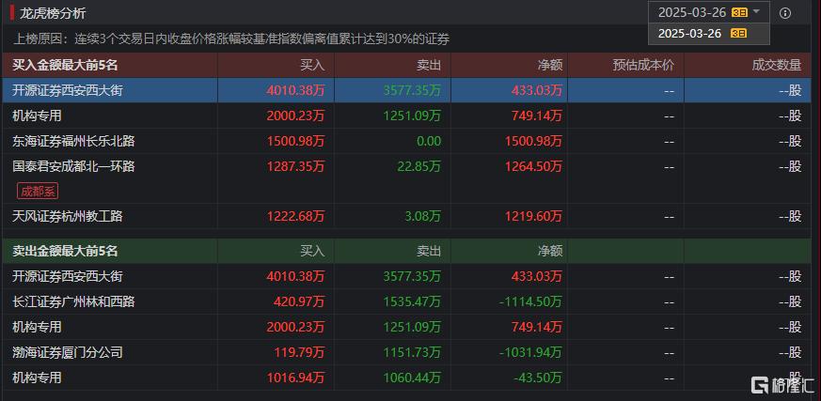Click the 预估成本价 column header
The width and height of the screenshot is (821, 401).
pos(643,65)
